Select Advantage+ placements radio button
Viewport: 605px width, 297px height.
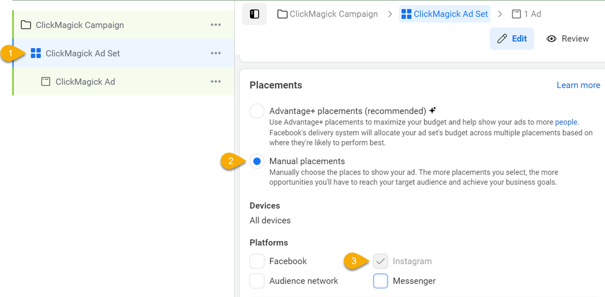(257, 111)
